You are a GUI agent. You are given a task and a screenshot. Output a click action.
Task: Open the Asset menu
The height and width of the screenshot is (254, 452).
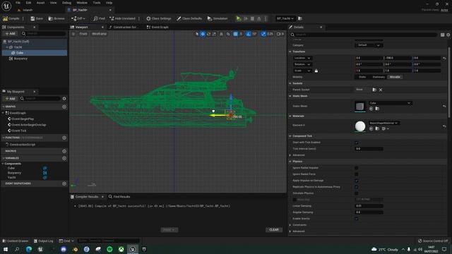[40, 3]
